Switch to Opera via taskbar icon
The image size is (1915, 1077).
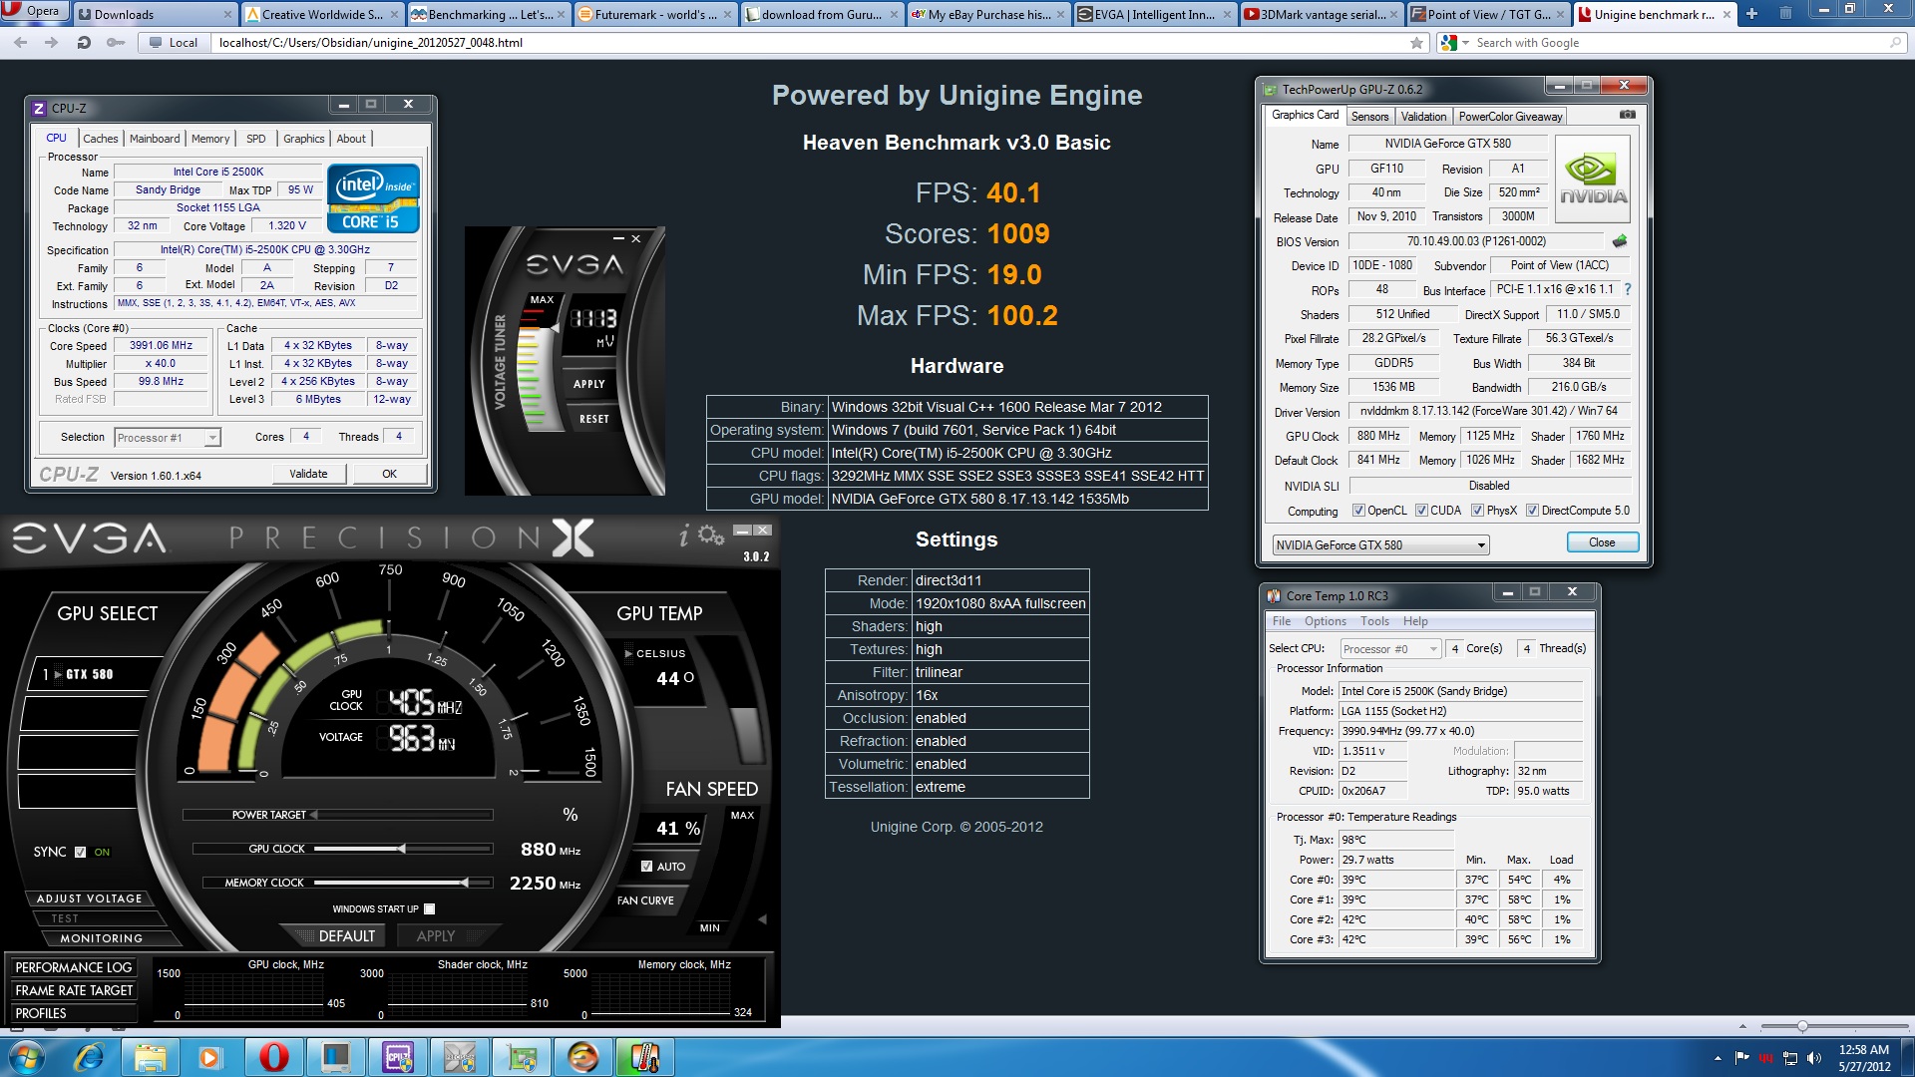tap(273, 1057)
